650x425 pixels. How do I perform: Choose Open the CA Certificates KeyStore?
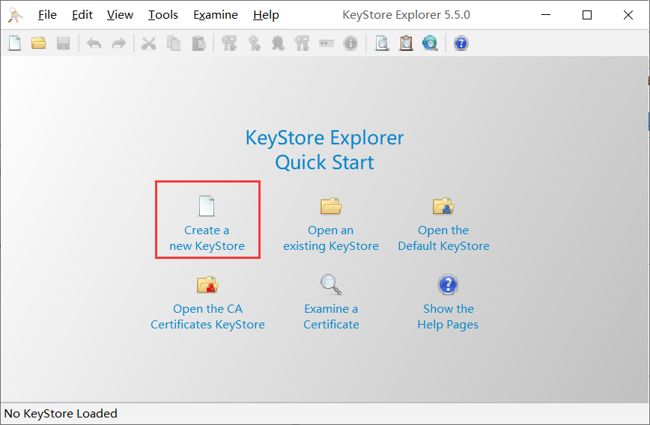207,302
